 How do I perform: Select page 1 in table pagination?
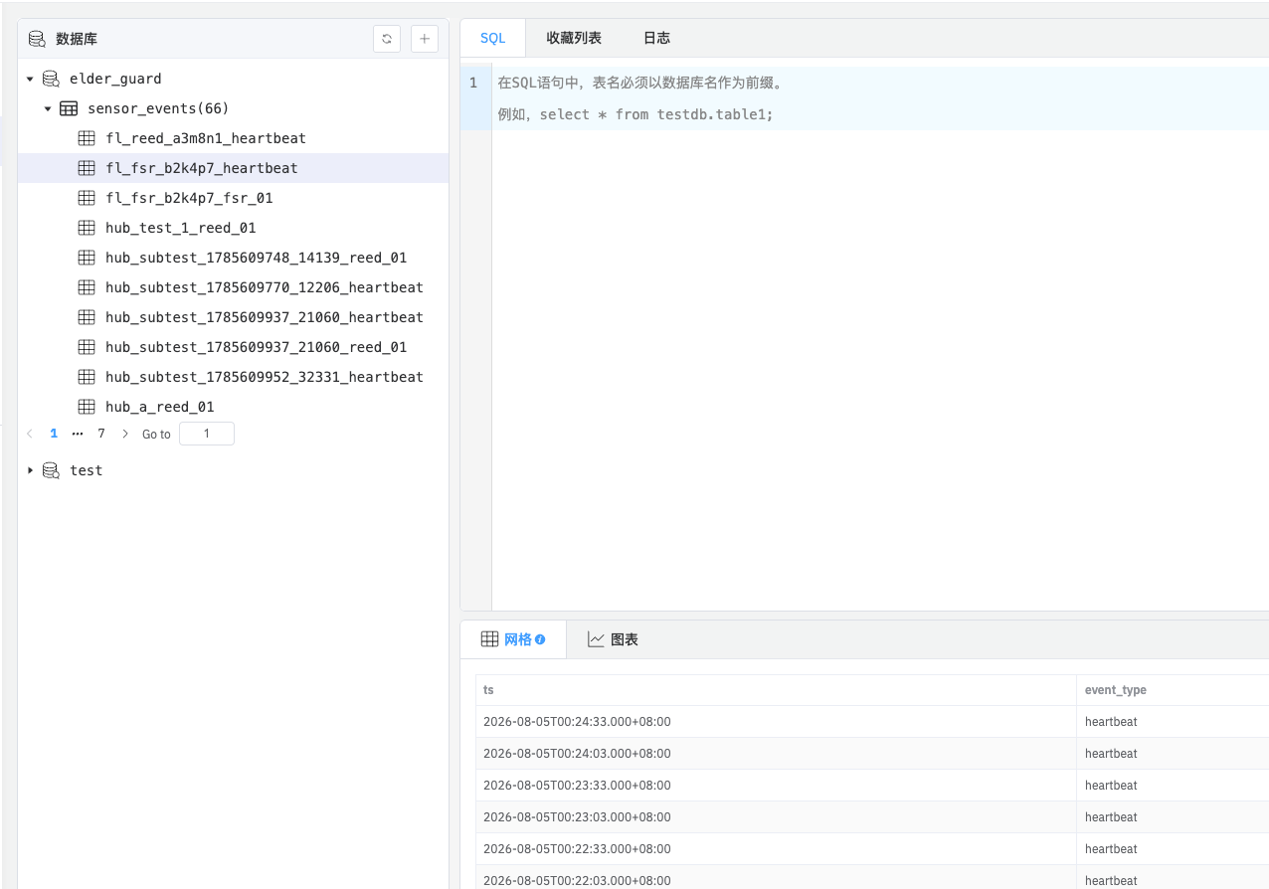[x=54, y=434]
